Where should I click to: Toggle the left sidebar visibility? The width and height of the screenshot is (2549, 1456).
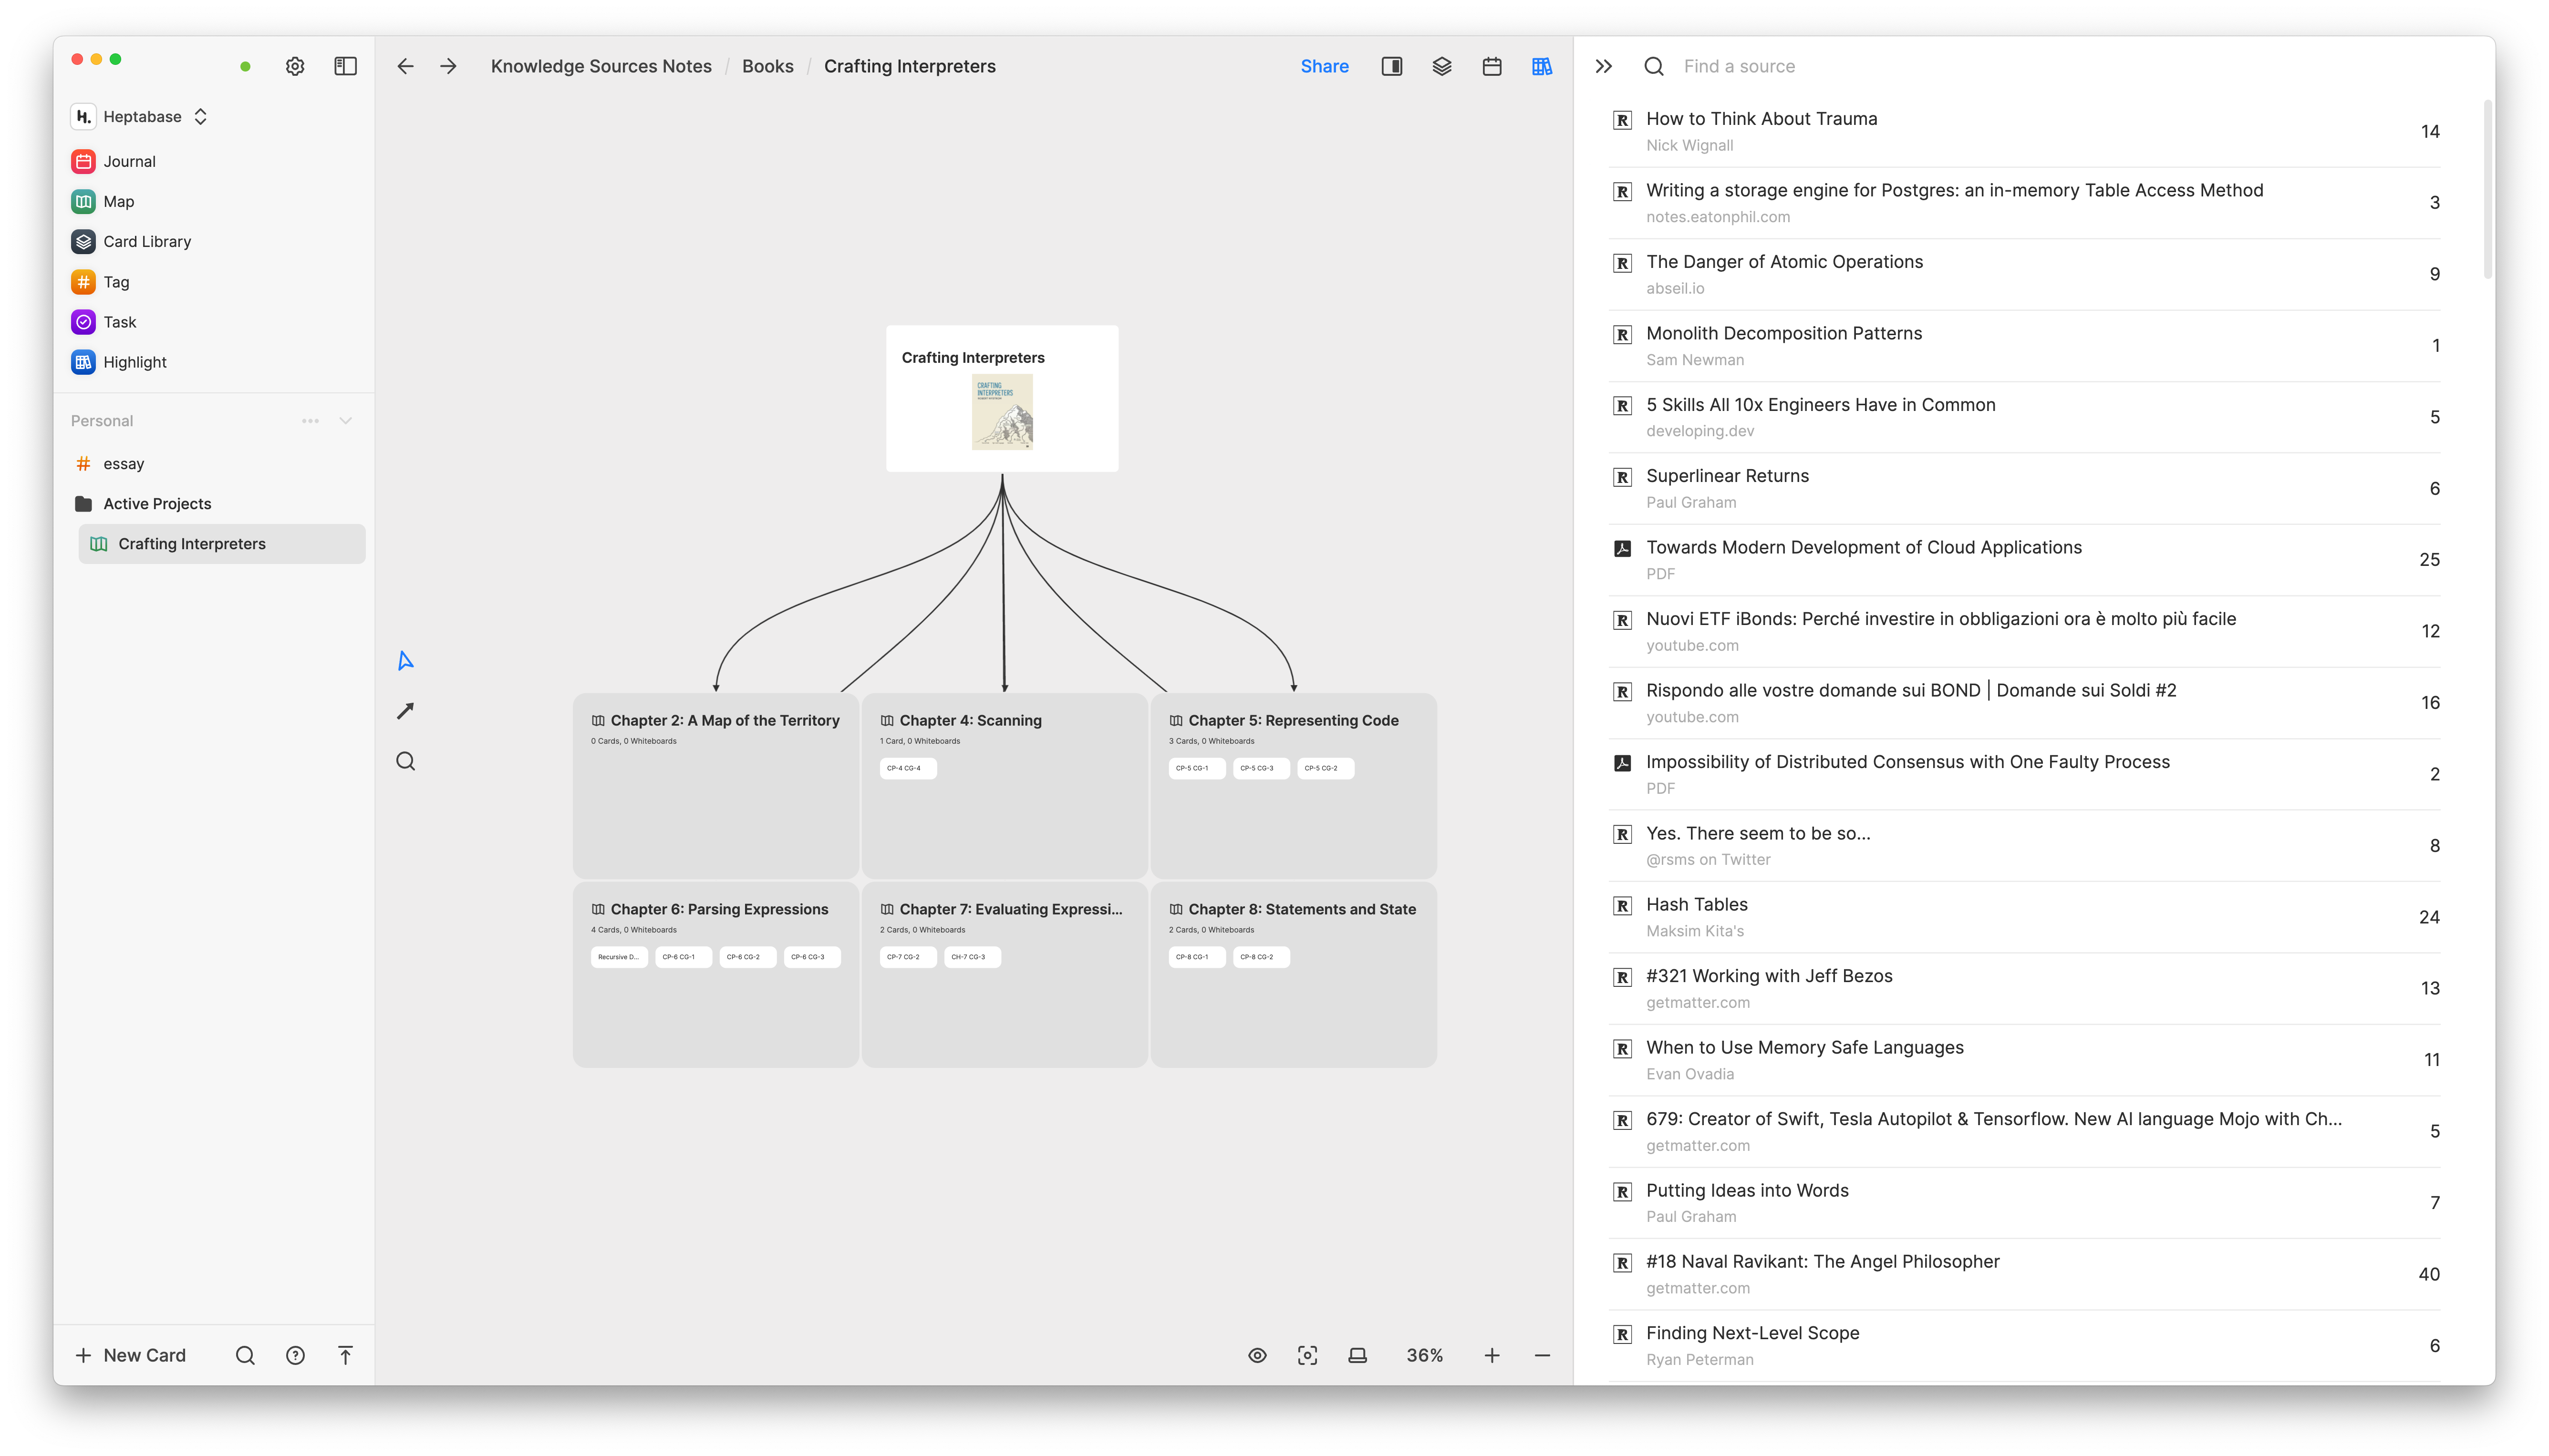coord(345,66)
